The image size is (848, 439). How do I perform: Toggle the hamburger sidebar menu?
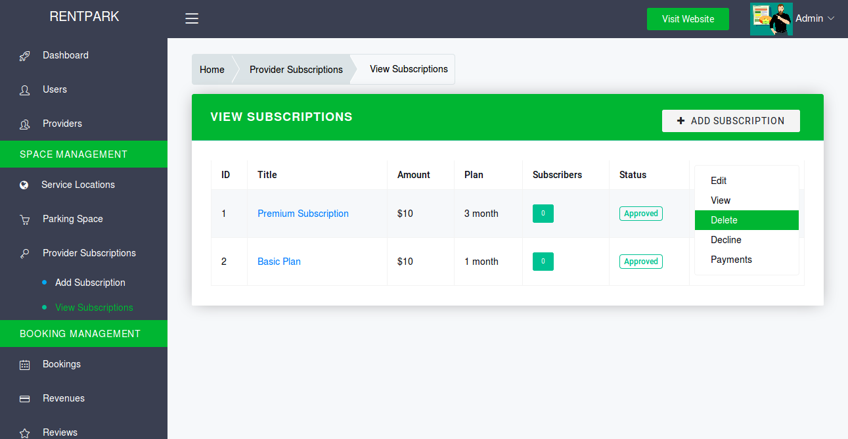[192, 19]
